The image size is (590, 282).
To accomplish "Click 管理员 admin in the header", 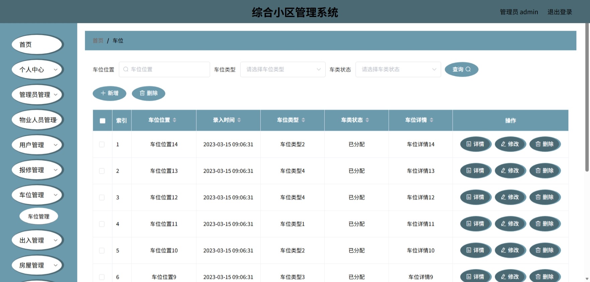I will tap(519, 12).
